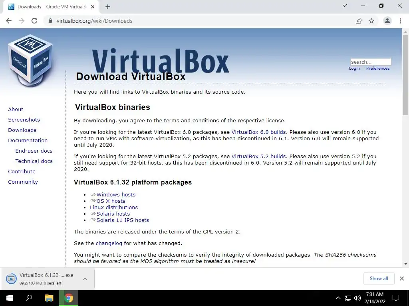View site info via the padlock icon
The image size is (409, 306).
pos(50,21)
